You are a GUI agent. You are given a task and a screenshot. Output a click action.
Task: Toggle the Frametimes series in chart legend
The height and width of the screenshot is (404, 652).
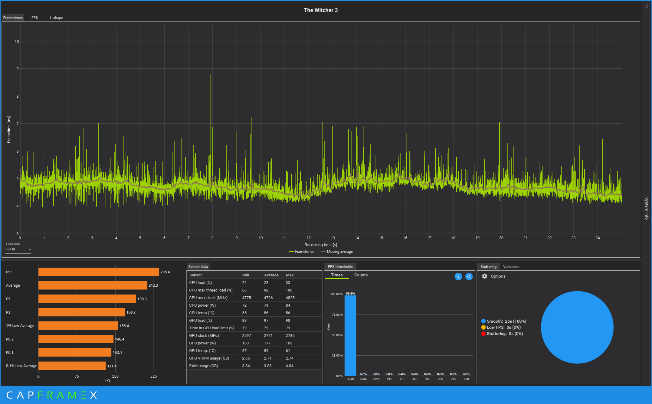tap(301, 252)
